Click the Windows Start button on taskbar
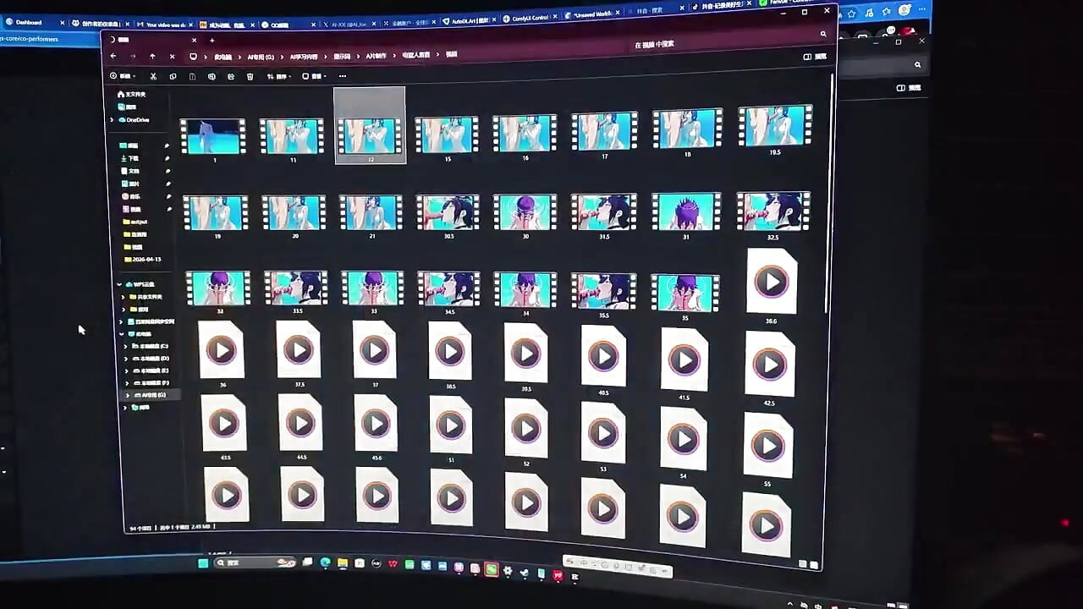This screenshot has width=1083, height=609. 203,562
